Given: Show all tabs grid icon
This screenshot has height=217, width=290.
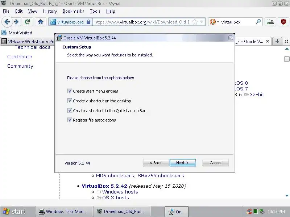Looking at the screenshot, I should [x=286, y=41].
